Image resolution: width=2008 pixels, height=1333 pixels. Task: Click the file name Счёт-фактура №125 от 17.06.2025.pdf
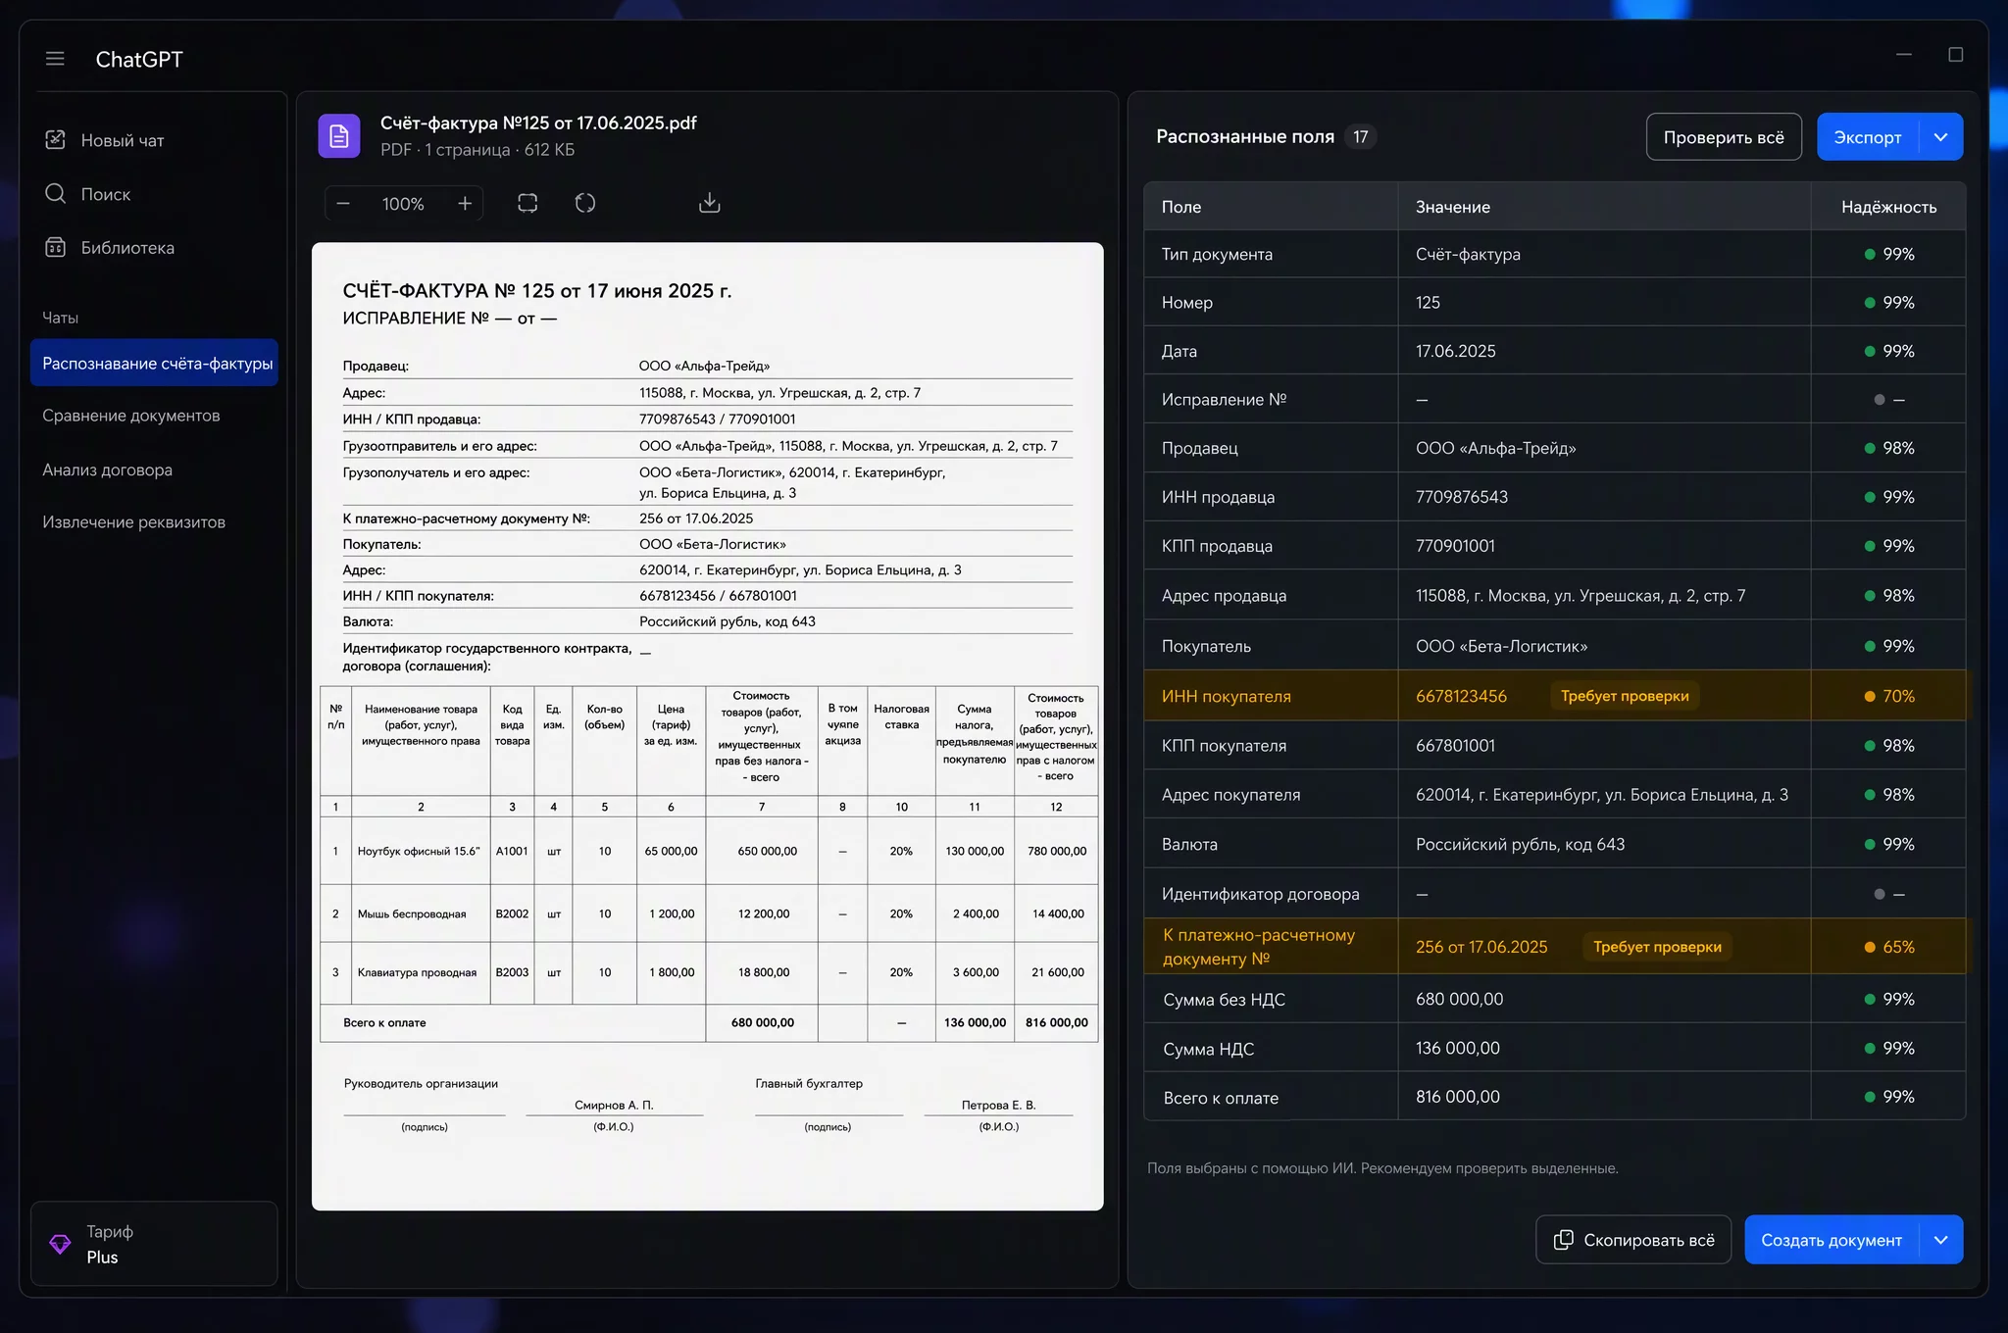tap(538, 123)
